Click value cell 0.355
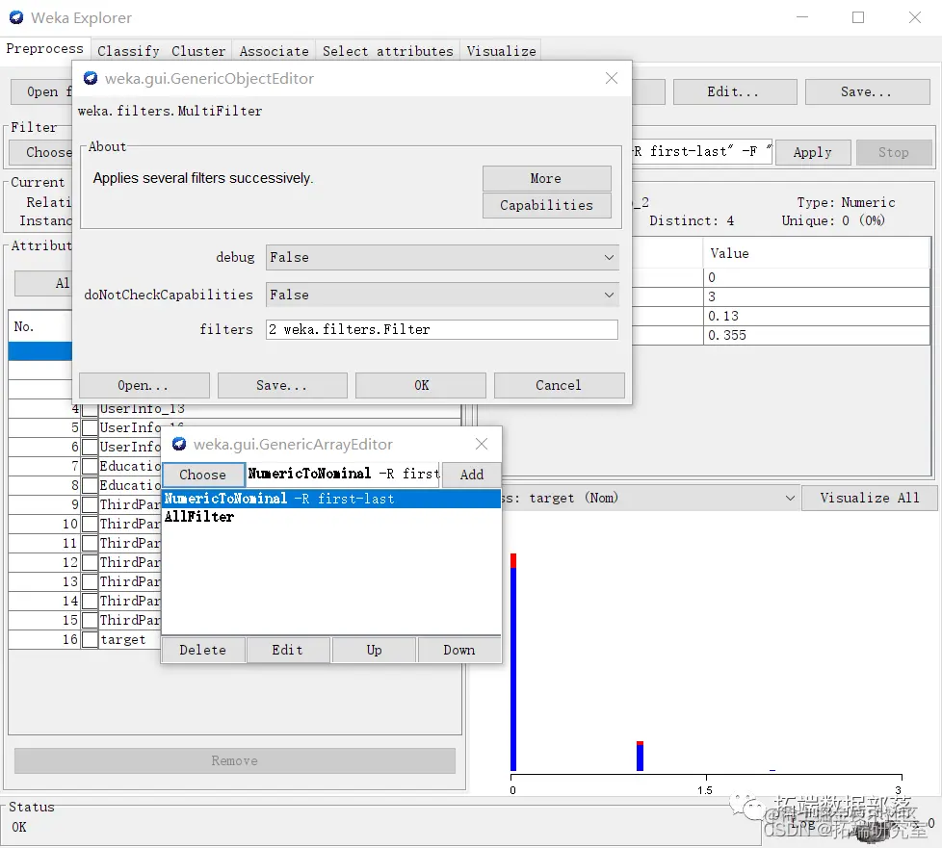 pos(817,335)
